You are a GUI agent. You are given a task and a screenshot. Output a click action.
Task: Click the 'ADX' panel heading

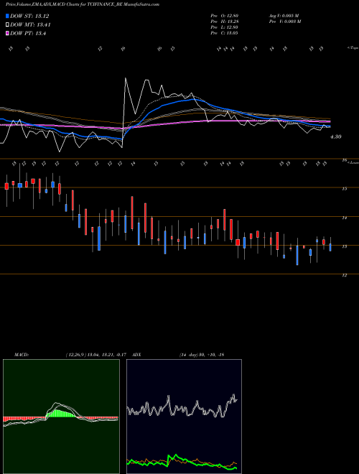[136, 355]
